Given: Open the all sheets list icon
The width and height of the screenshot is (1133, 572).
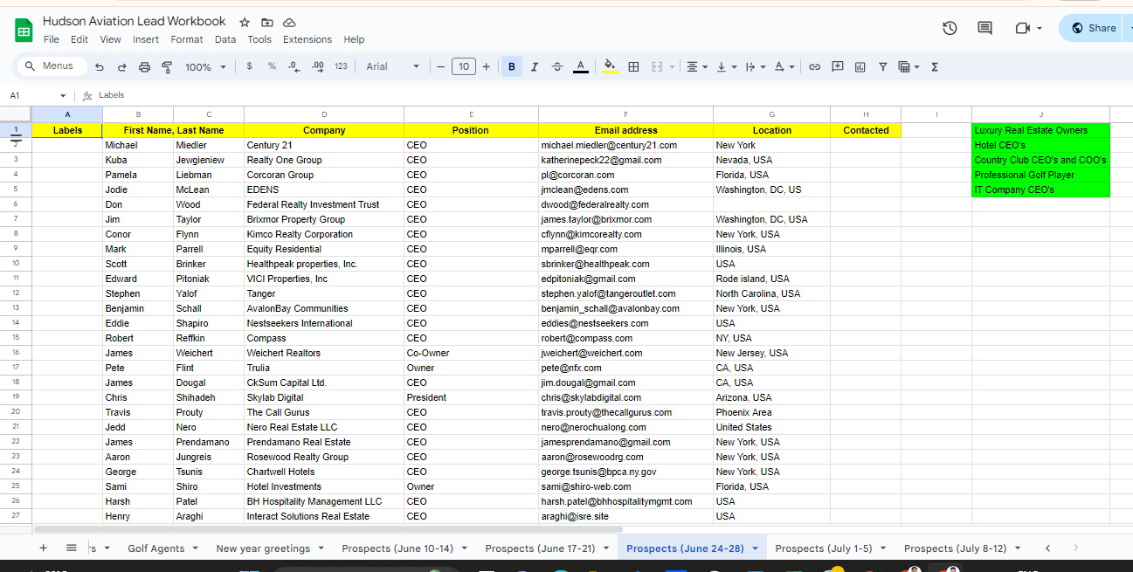Looking at the screenshot, I should coord(72,548).
